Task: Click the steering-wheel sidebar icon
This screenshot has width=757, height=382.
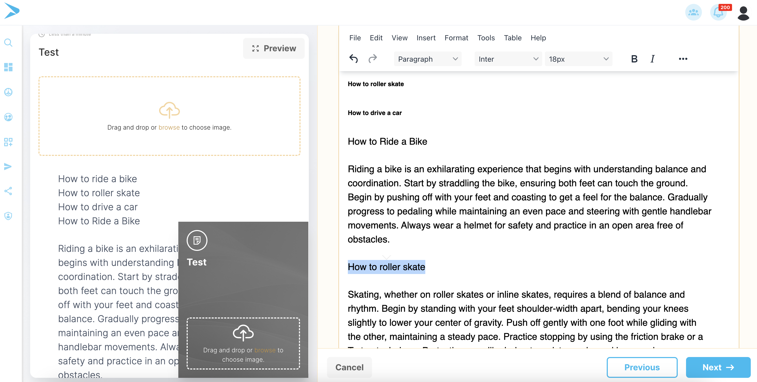Action: [8, 92]
